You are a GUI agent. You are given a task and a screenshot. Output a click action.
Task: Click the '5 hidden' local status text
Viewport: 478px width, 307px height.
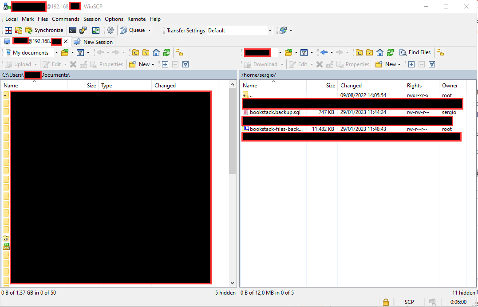coord(225,293)
